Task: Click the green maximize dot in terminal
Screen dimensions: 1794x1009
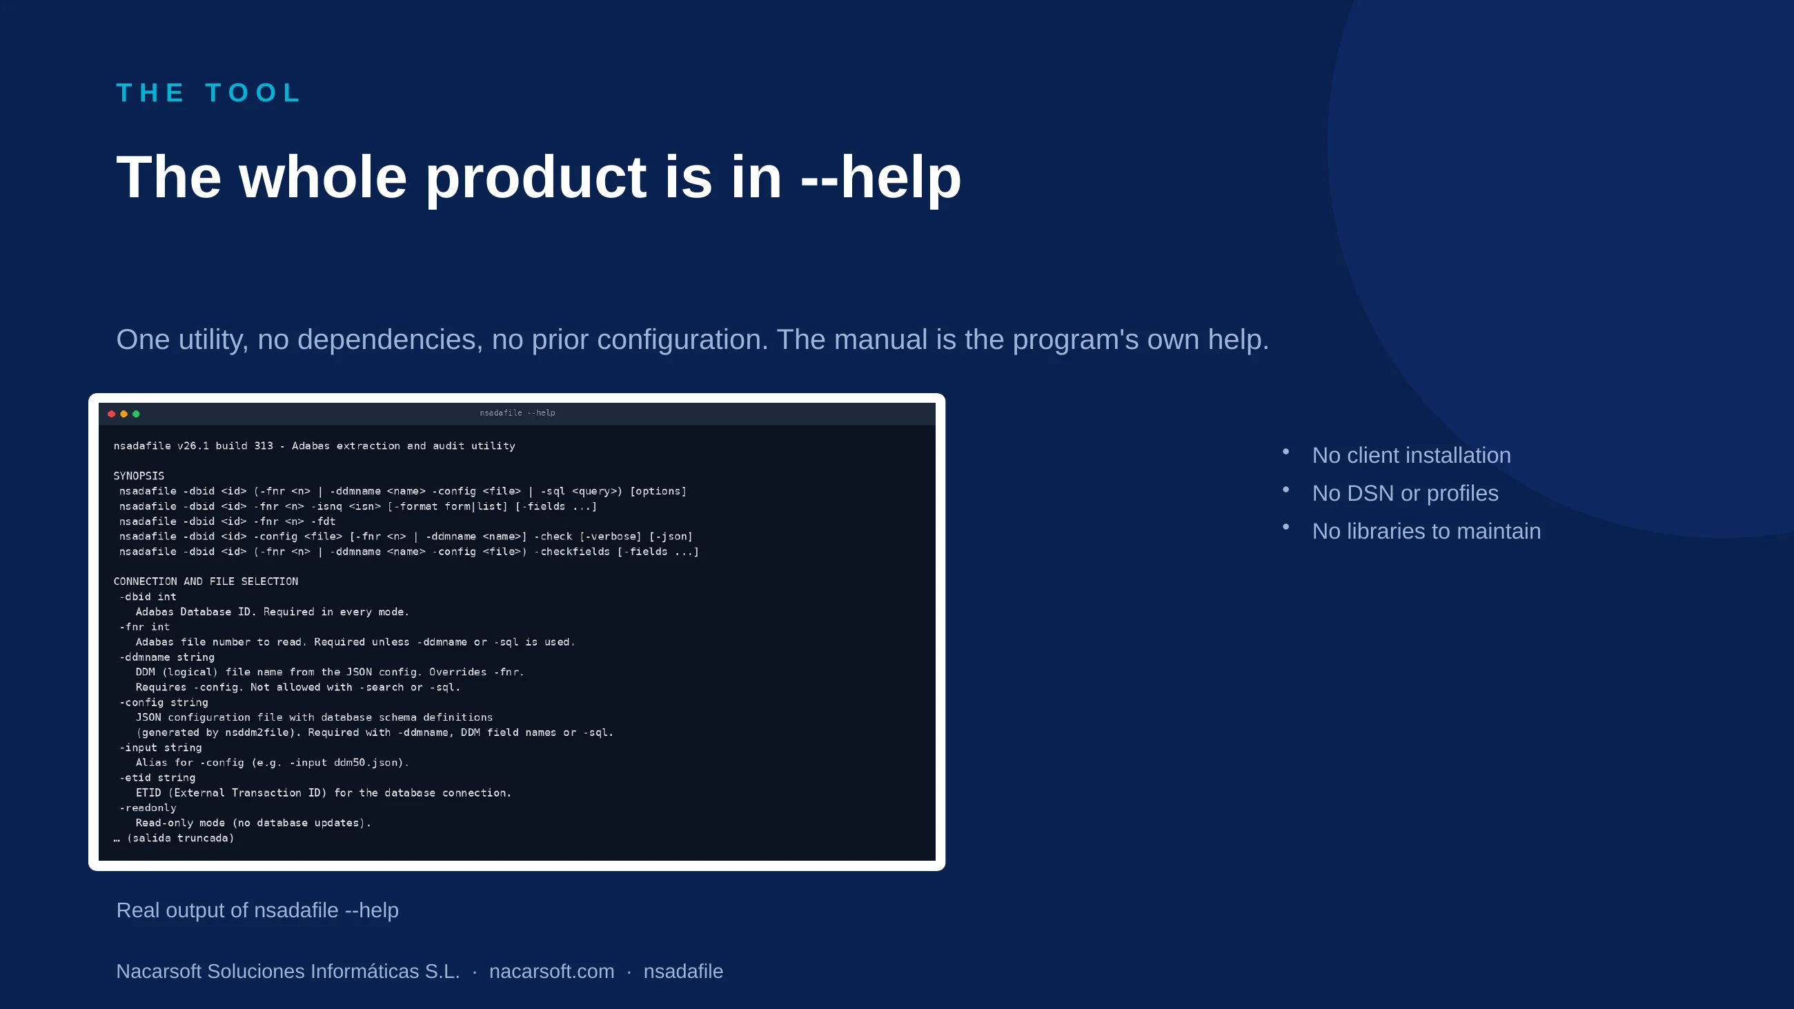Action: 137,414
